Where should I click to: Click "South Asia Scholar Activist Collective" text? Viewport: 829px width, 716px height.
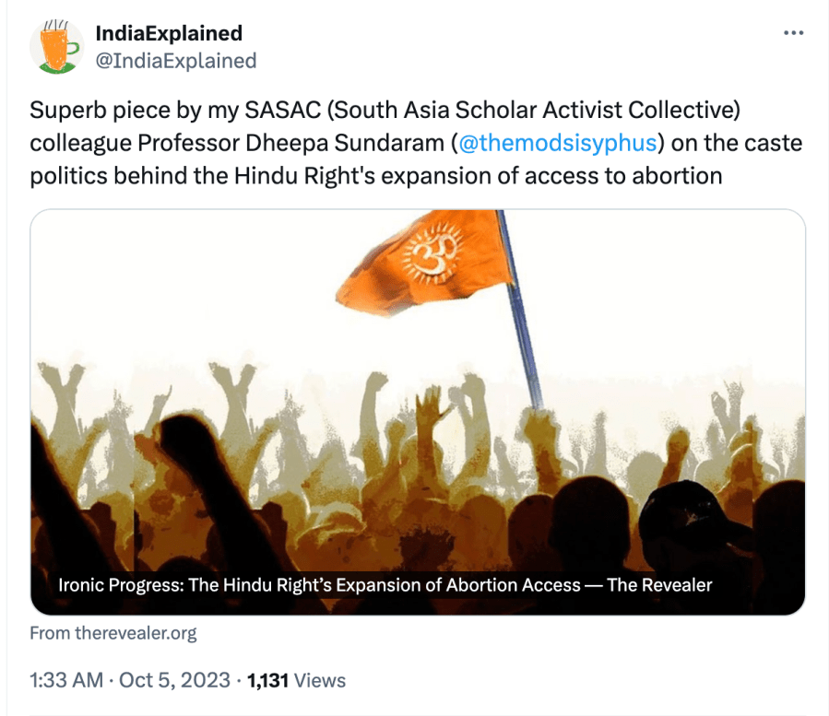pyautogui.click(x=534, y=111)
